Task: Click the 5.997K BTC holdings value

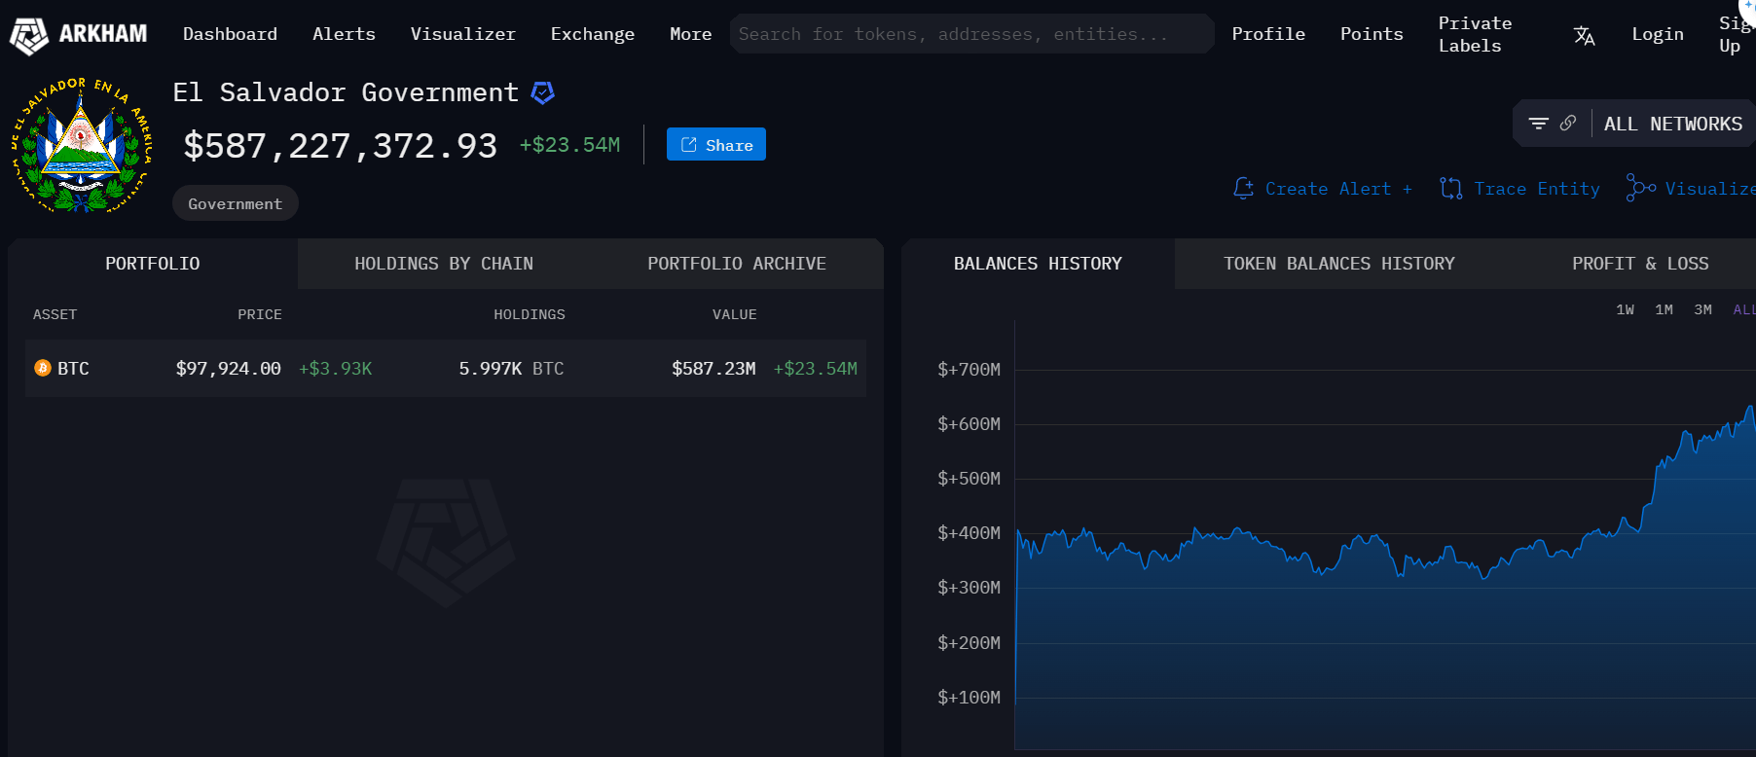Action: click(x=511, y=369)
